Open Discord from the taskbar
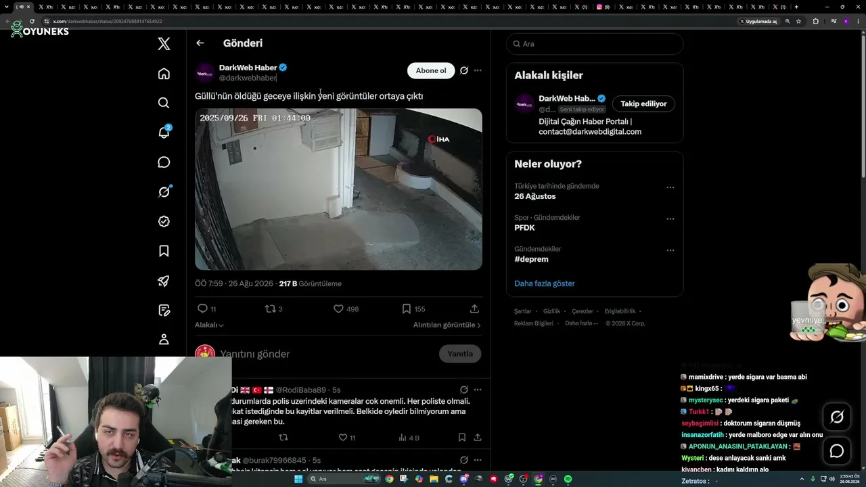 pyautogui.click(x=464, y=479)
